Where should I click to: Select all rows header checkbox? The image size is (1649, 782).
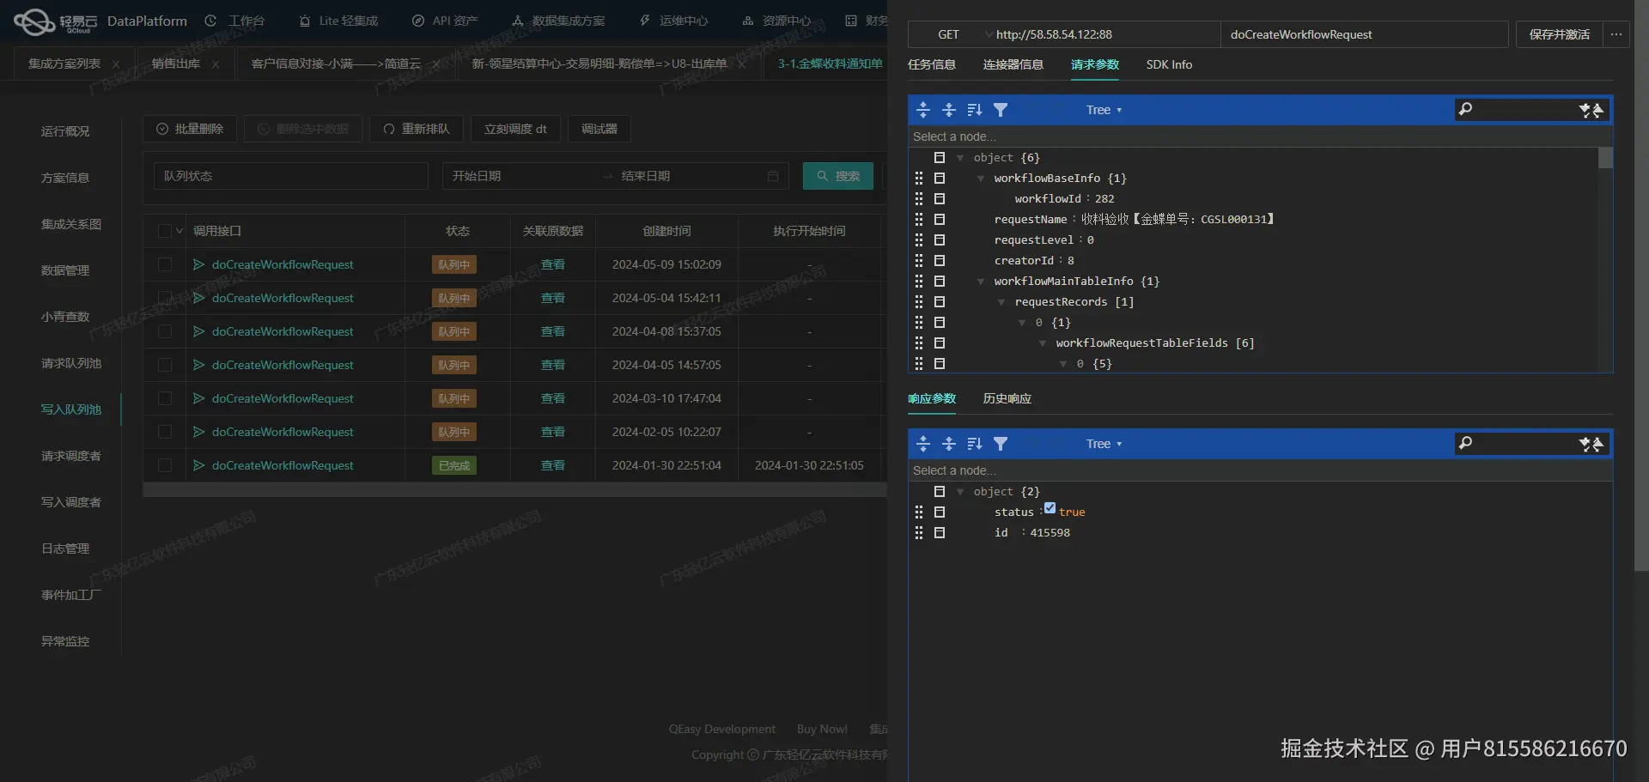click(165, 231)
